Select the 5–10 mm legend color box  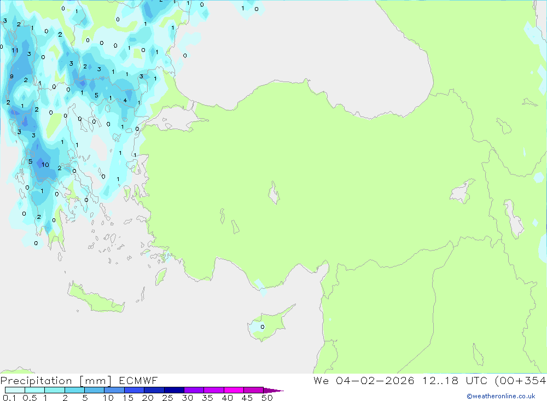pyautogui.click(x=95, y=390)
